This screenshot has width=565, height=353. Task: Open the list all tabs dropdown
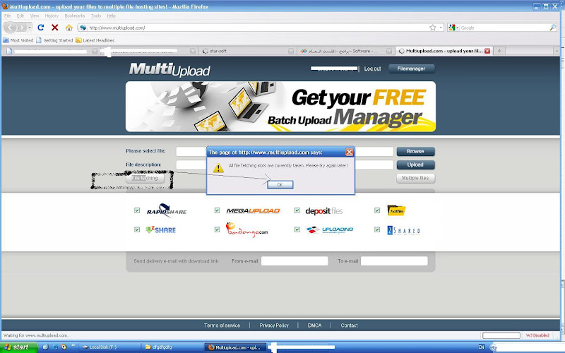coord(557,51)
